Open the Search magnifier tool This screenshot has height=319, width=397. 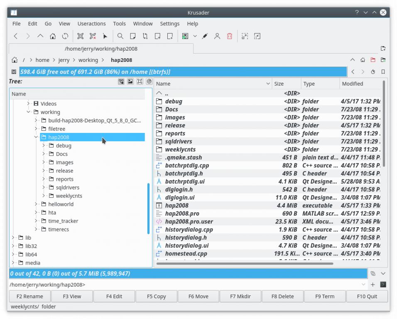pos(120,36)
